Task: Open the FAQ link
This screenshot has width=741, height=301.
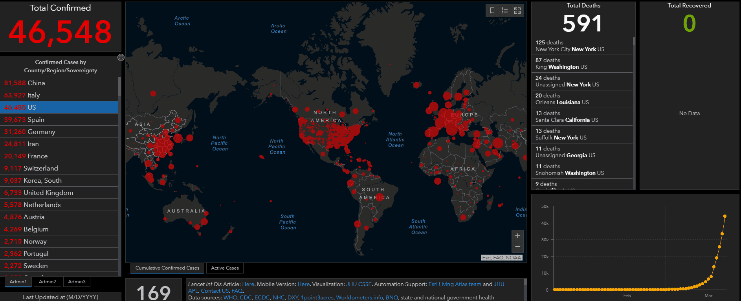Action: (x=237, y=291)
